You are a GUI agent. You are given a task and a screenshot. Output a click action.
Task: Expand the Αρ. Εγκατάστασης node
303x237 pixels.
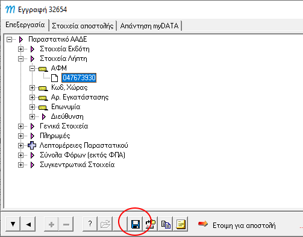32,97
